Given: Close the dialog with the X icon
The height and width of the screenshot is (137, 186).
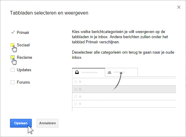Looking at the screenshot, I should [179, 7].
